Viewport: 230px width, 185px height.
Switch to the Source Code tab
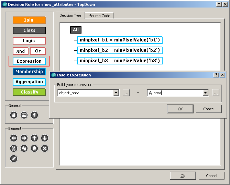[99, 16]
